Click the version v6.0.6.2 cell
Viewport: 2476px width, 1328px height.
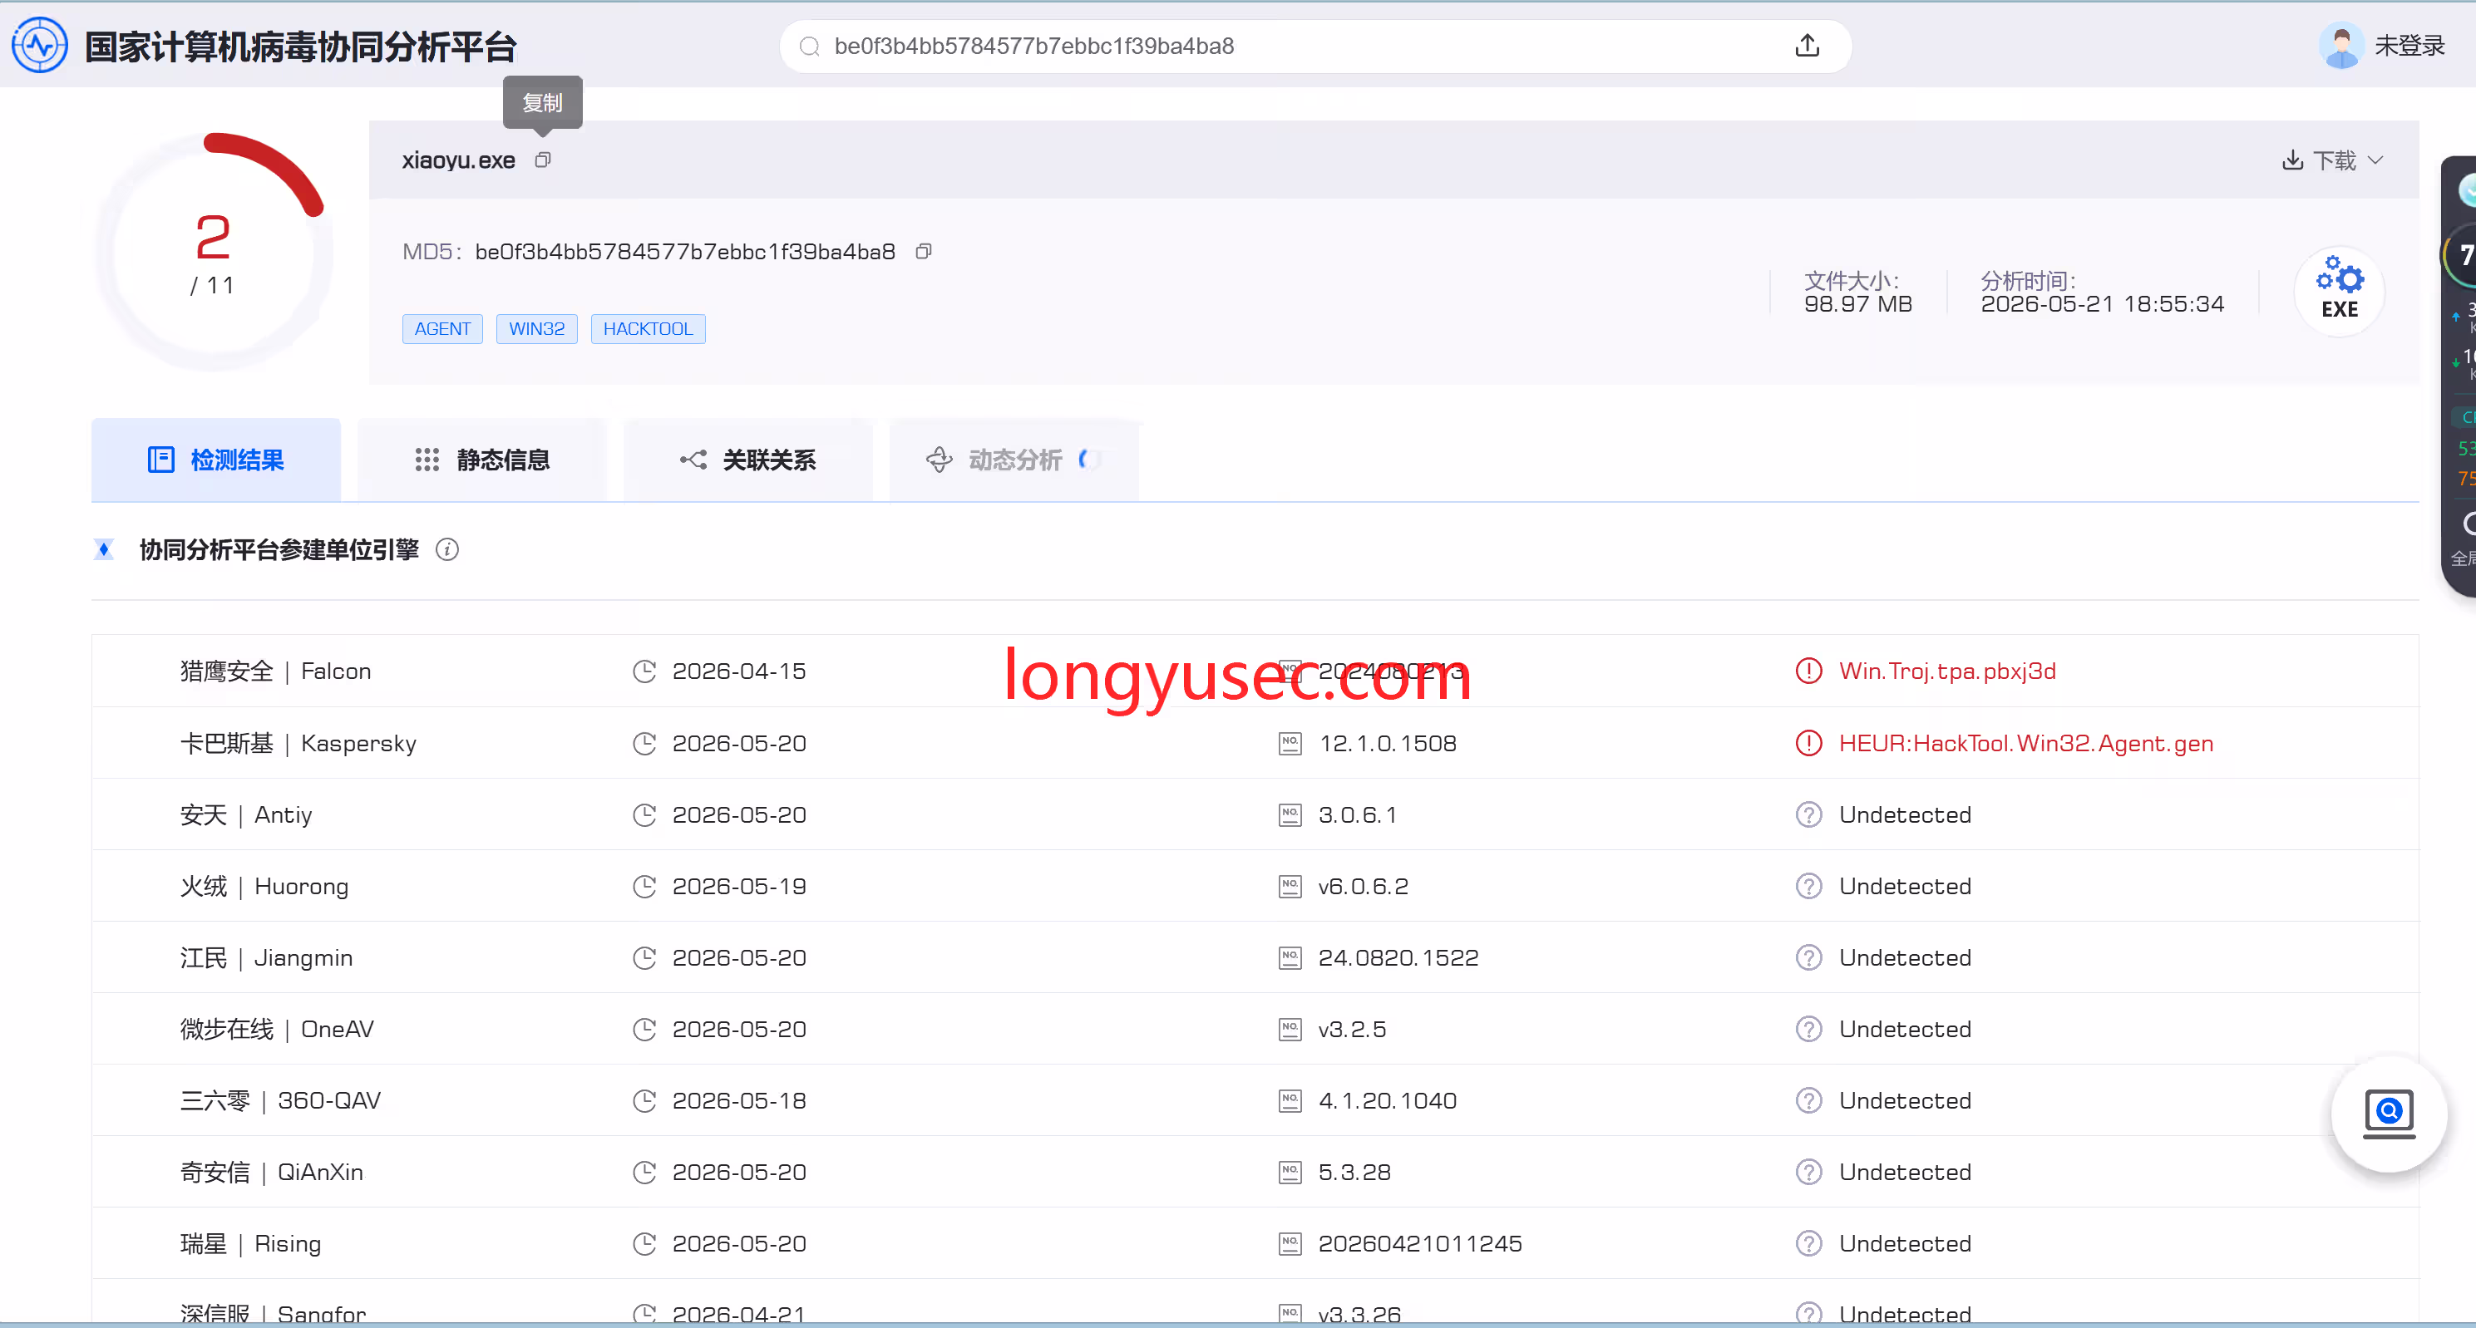coord(1363,886)
